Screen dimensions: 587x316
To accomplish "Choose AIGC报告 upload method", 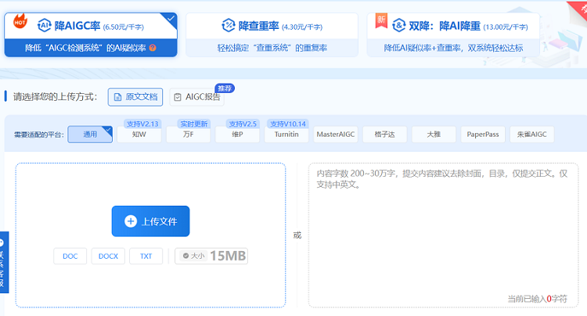I will 197,97.
